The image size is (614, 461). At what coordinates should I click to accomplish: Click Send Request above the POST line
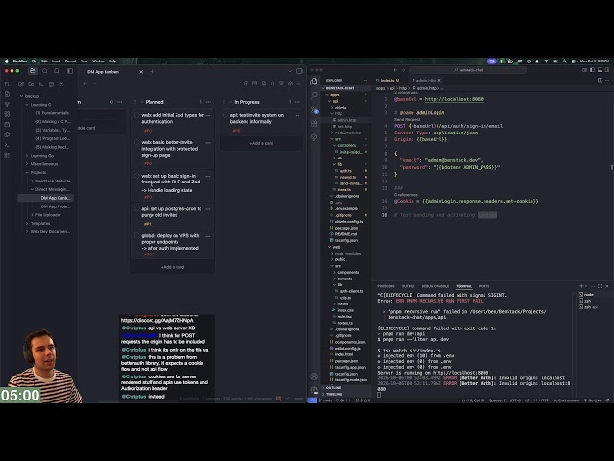[407, 119]
